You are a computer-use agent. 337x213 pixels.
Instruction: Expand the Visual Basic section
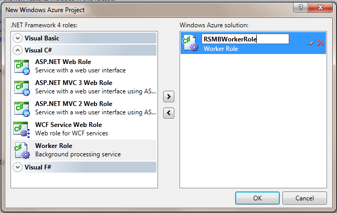click(x=18, y=38)
